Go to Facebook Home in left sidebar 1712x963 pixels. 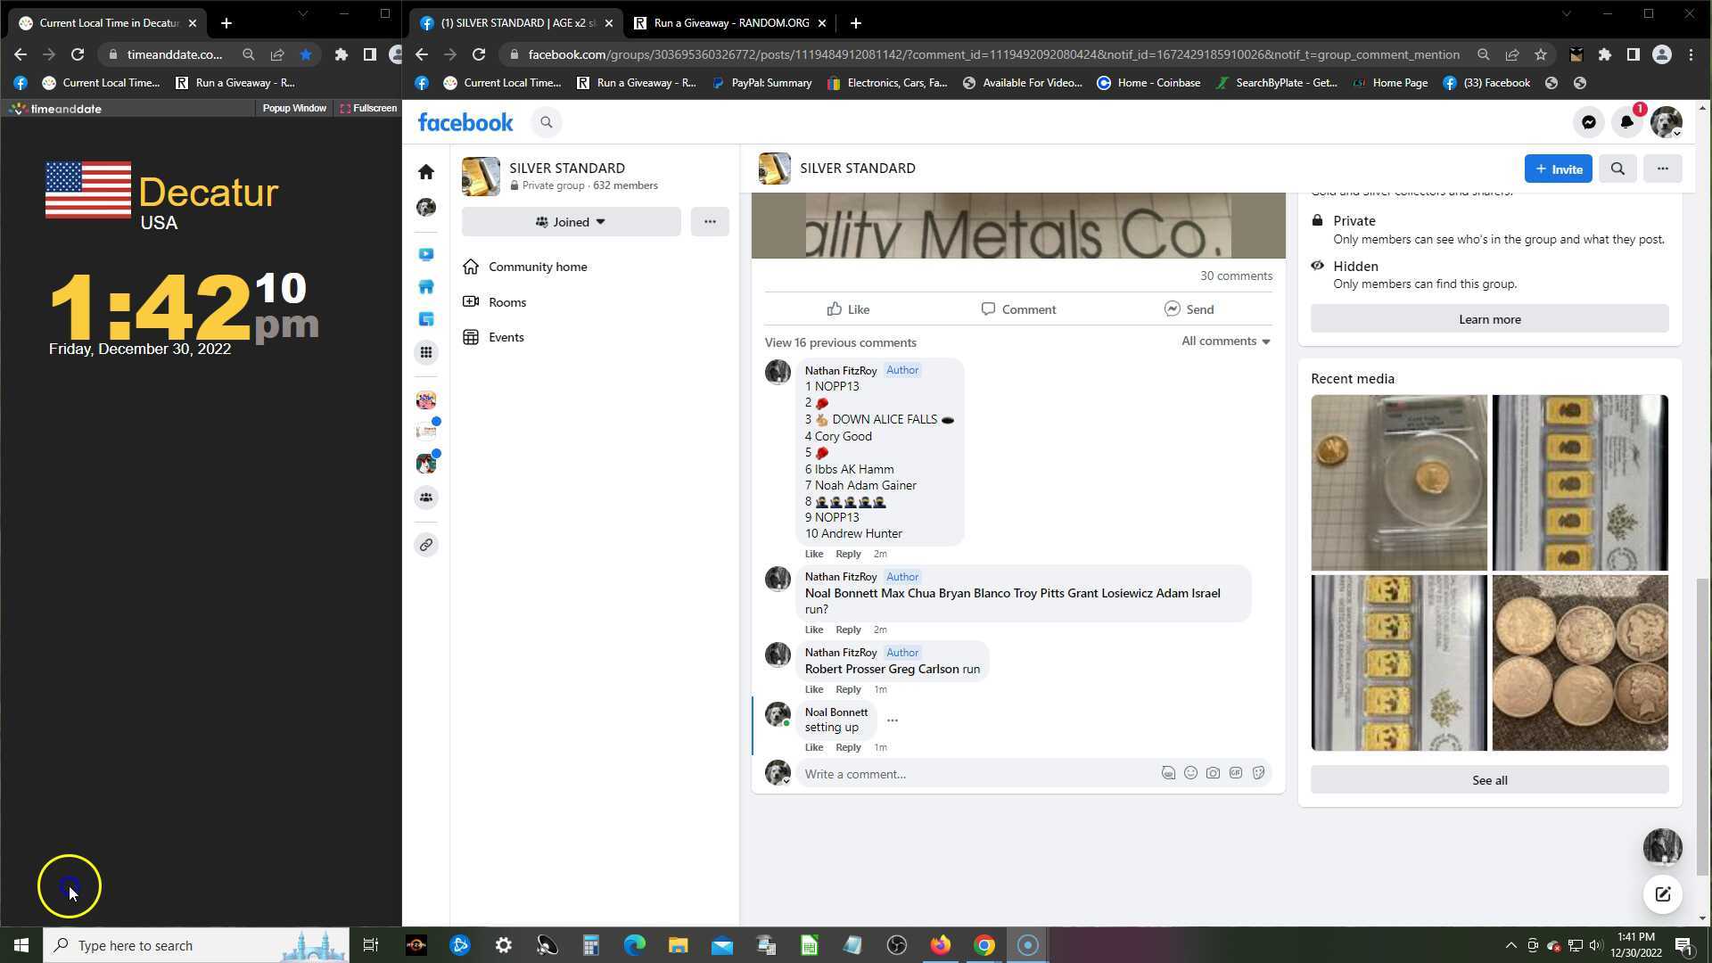pyautogui.click(x=426, y=171)
